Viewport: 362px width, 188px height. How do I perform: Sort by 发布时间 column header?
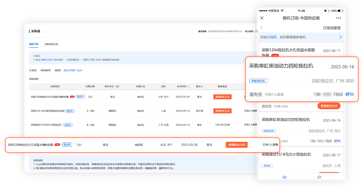click(x=182, y=87)
